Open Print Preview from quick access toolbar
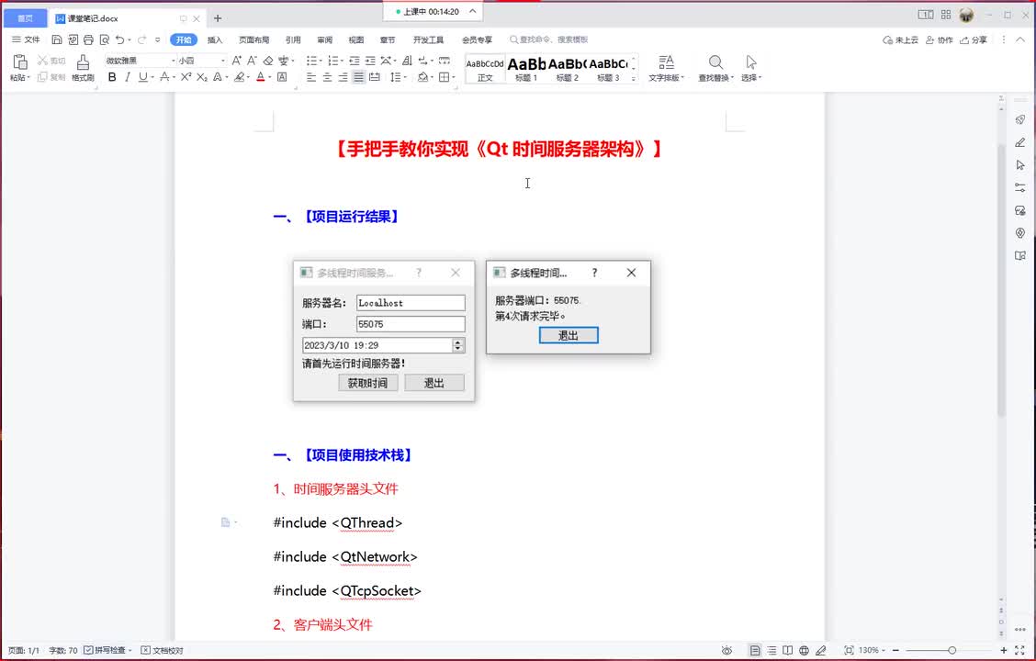Viewport: 1036px width, 661px height. [105, 39]
